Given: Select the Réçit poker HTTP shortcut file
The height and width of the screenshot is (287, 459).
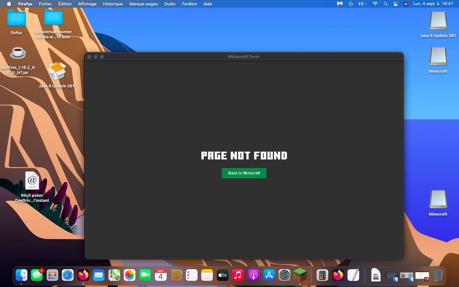Looking at the screenshot, I should (x=32, y=181).
